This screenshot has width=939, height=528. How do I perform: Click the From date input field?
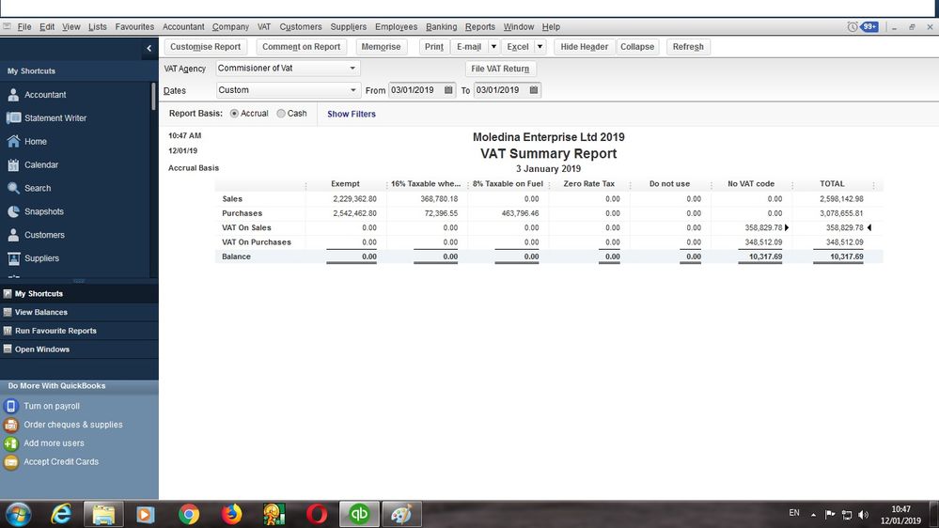(415, 90)
